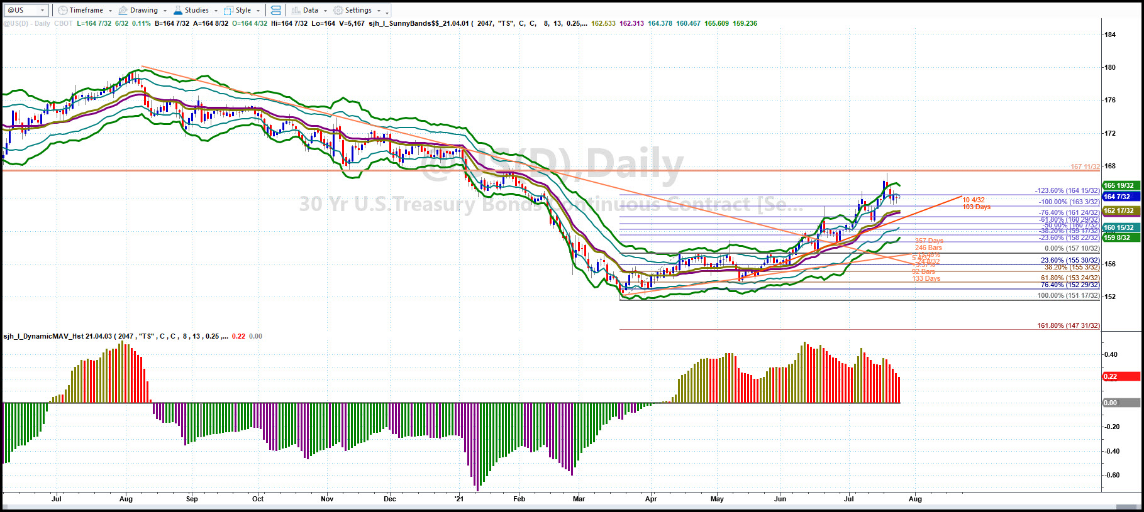Click the Aug label on the time axis at the right end
Viewport: 1144px width, 512px height.
click(x=915, y=499)
